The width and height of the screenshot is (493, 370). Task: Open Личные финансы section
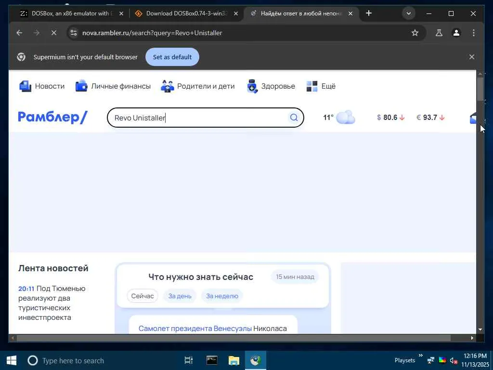[113, 86]
